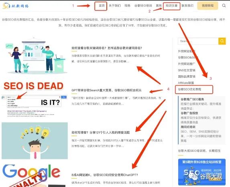Click the lightbulb ideas blog thumbnail

[x=35, y=141]
